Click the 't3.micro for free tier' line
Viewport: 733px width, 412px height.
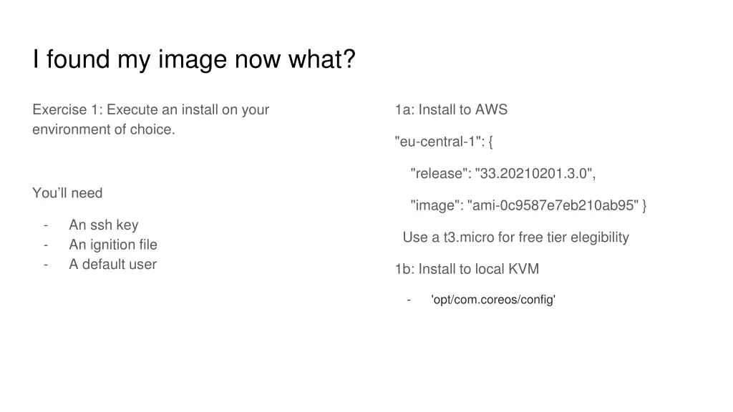[515, 237]
